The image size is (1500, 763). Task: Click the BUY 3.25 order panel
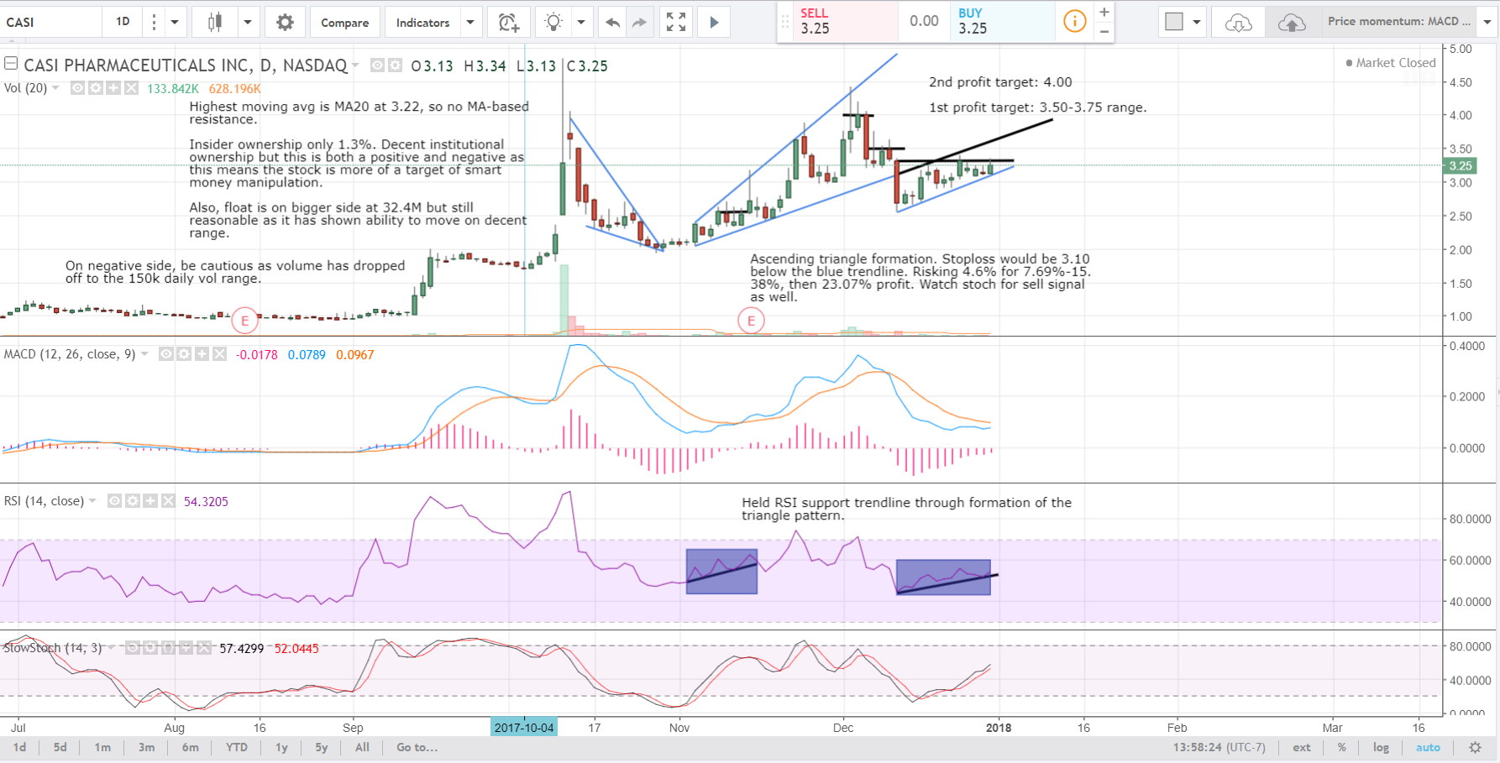tap(1000, 22)
